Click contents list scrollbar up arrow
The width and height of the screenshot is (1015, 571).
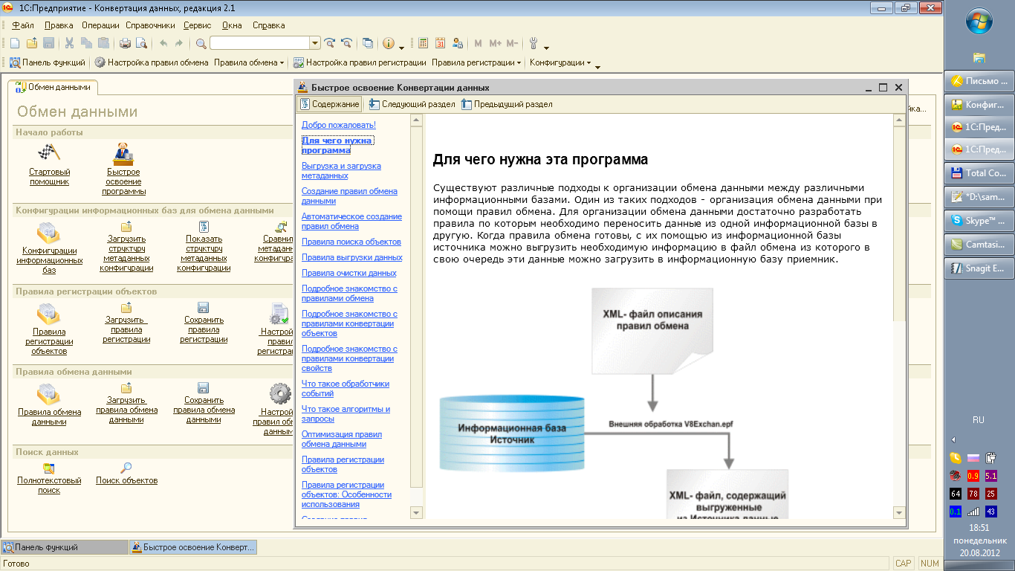[x=416, y=120]
